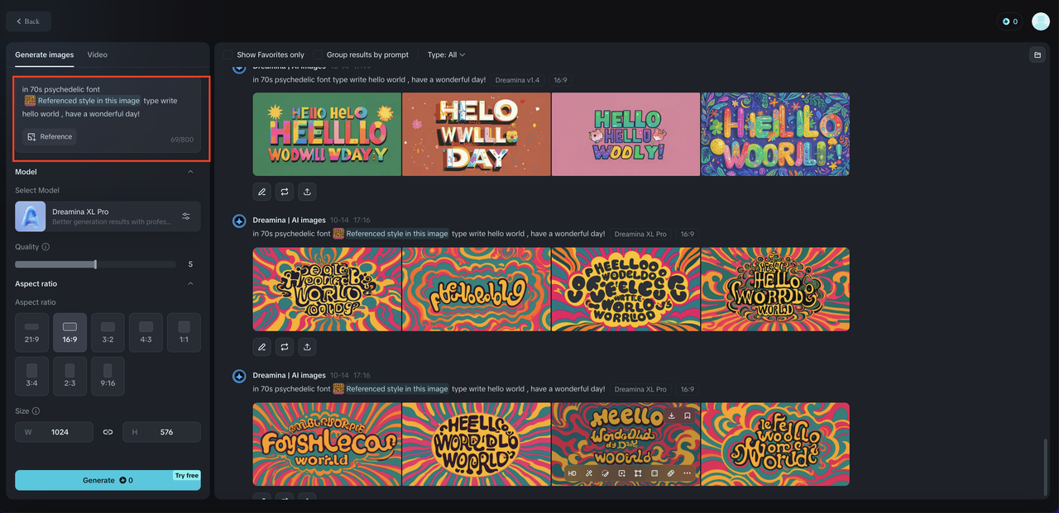The width and height of the screenshot is (1059, 513).
Task: Open the Type: All filter dropdown
Action: 446,55
